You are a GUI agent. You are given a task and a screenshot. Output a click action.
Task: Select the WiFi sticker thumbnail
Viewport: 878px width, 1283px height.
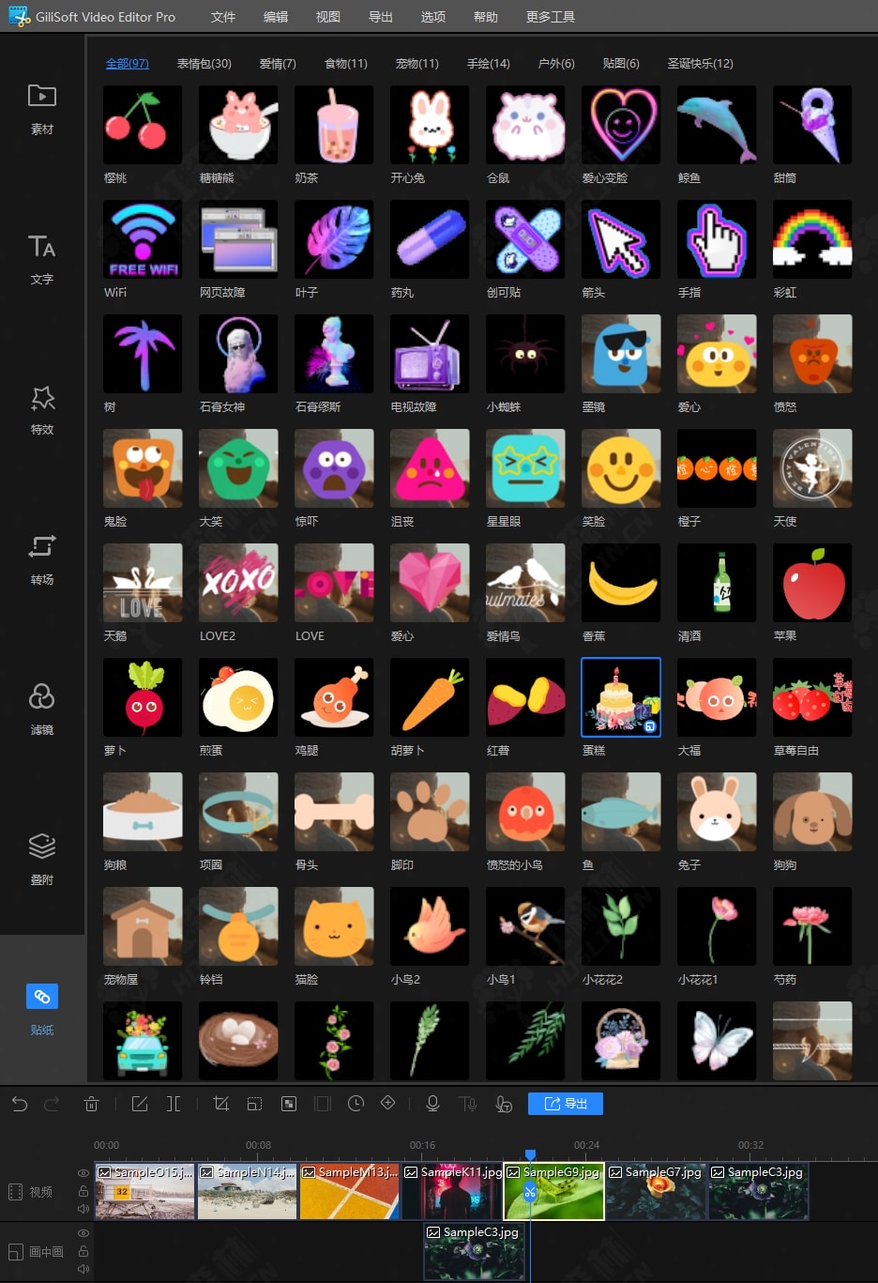click(x=143, y=239)
